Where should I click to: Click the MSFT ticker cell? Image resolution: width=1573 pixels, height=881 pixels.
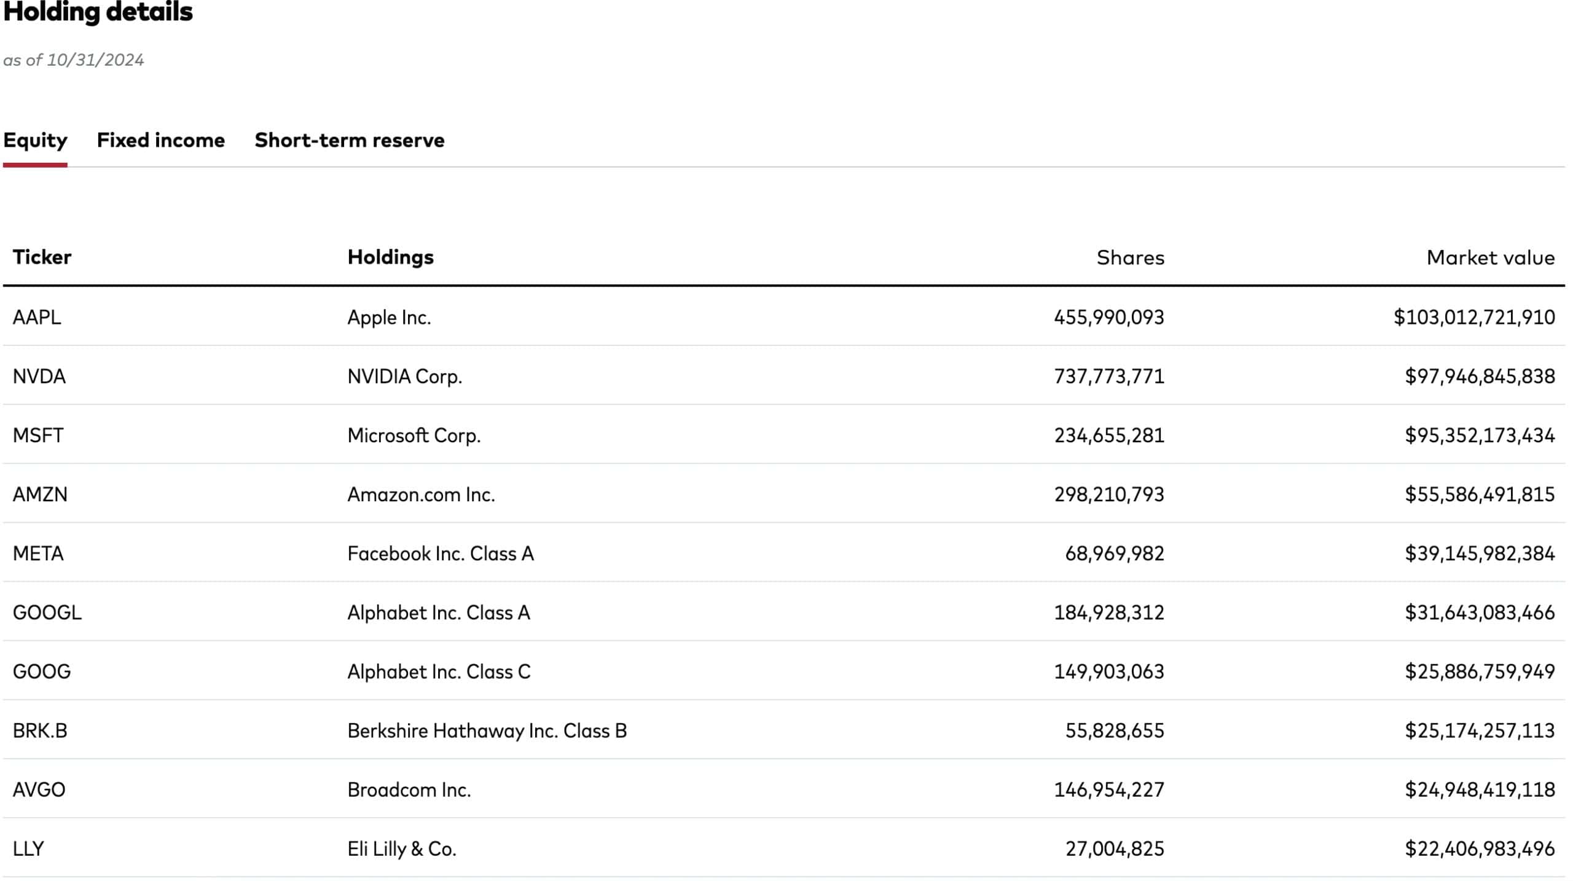[x=38, y=435]
